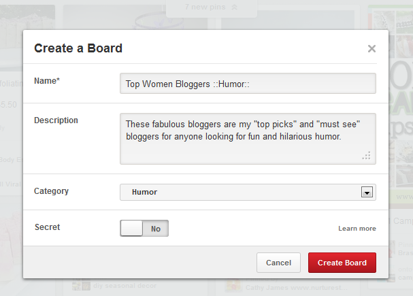The width and height of the screenshot is (413, 296).
Task: Click the Category dropdown arrow button
Action: 367,193
